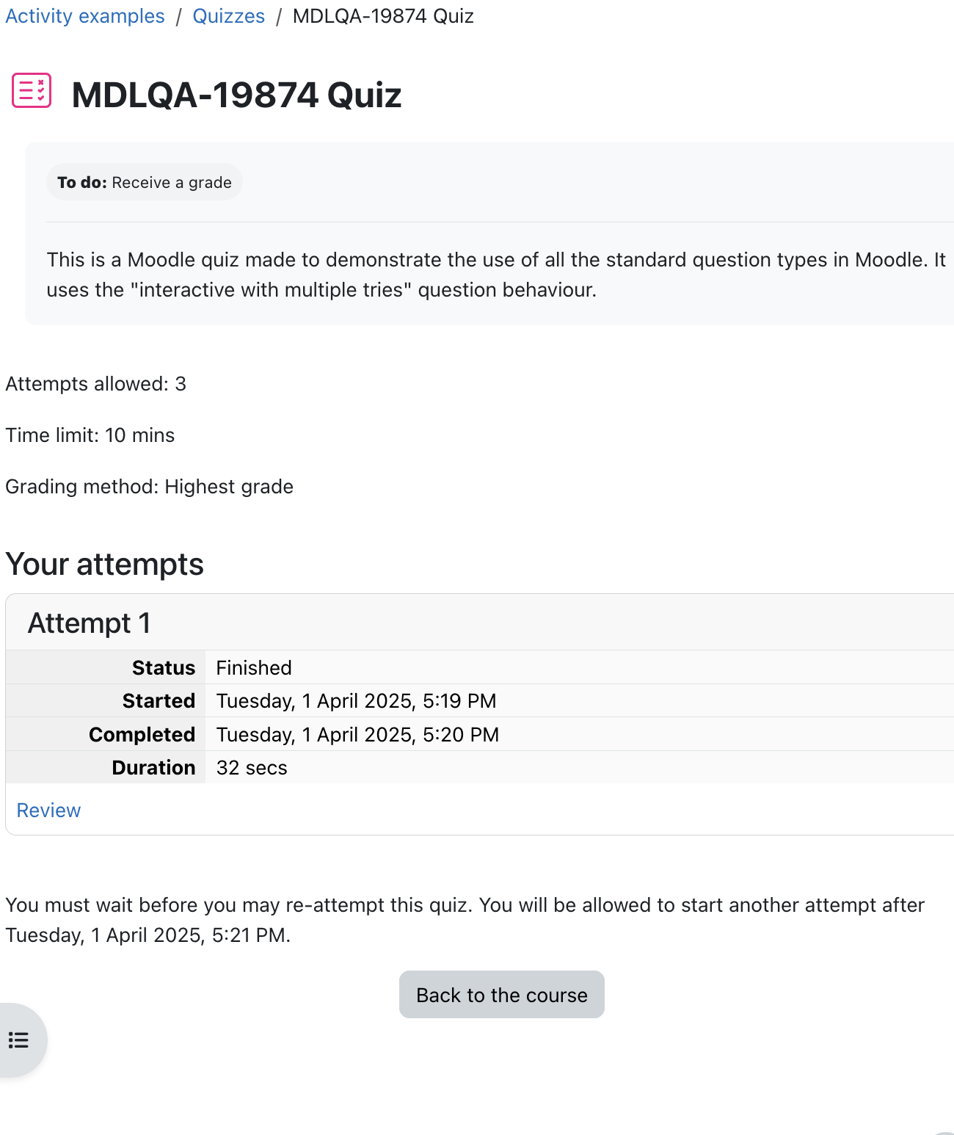This screenshot has height=1135, width=954.
Task: Click the Time limit: 10 mins text
Action: pyautogui.click(x=90, y=435)
